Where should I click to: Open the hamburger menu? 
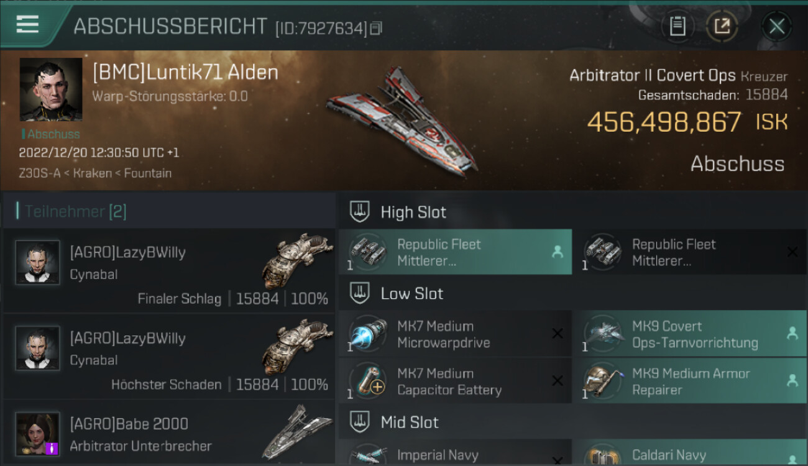pyautogui.click(x=27, y=24)
